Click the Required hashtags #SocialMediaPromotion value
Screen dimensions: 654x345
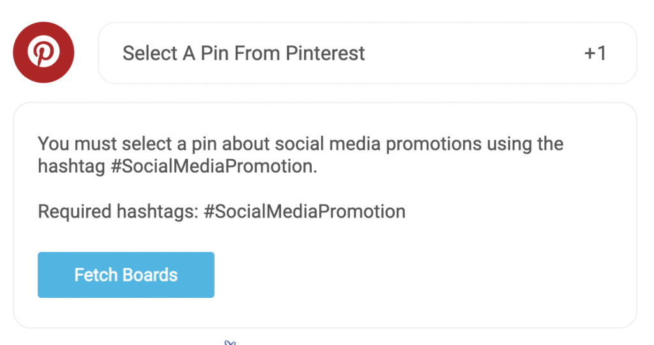305,211
